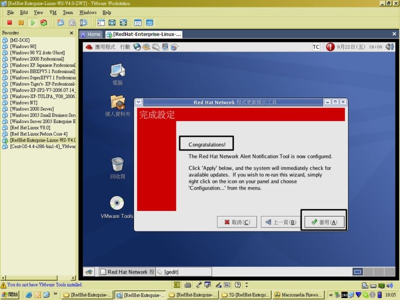Screen dimensions: 400x300
Task: Click the email client icon in GNOME panel
Action: point(146,46)
